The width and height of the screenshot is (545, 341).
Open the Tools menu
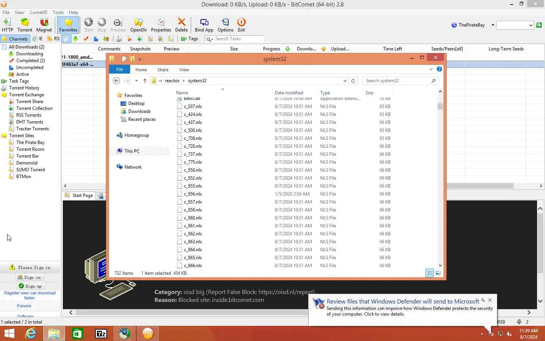pyautogui.click(x=58, y=12)
